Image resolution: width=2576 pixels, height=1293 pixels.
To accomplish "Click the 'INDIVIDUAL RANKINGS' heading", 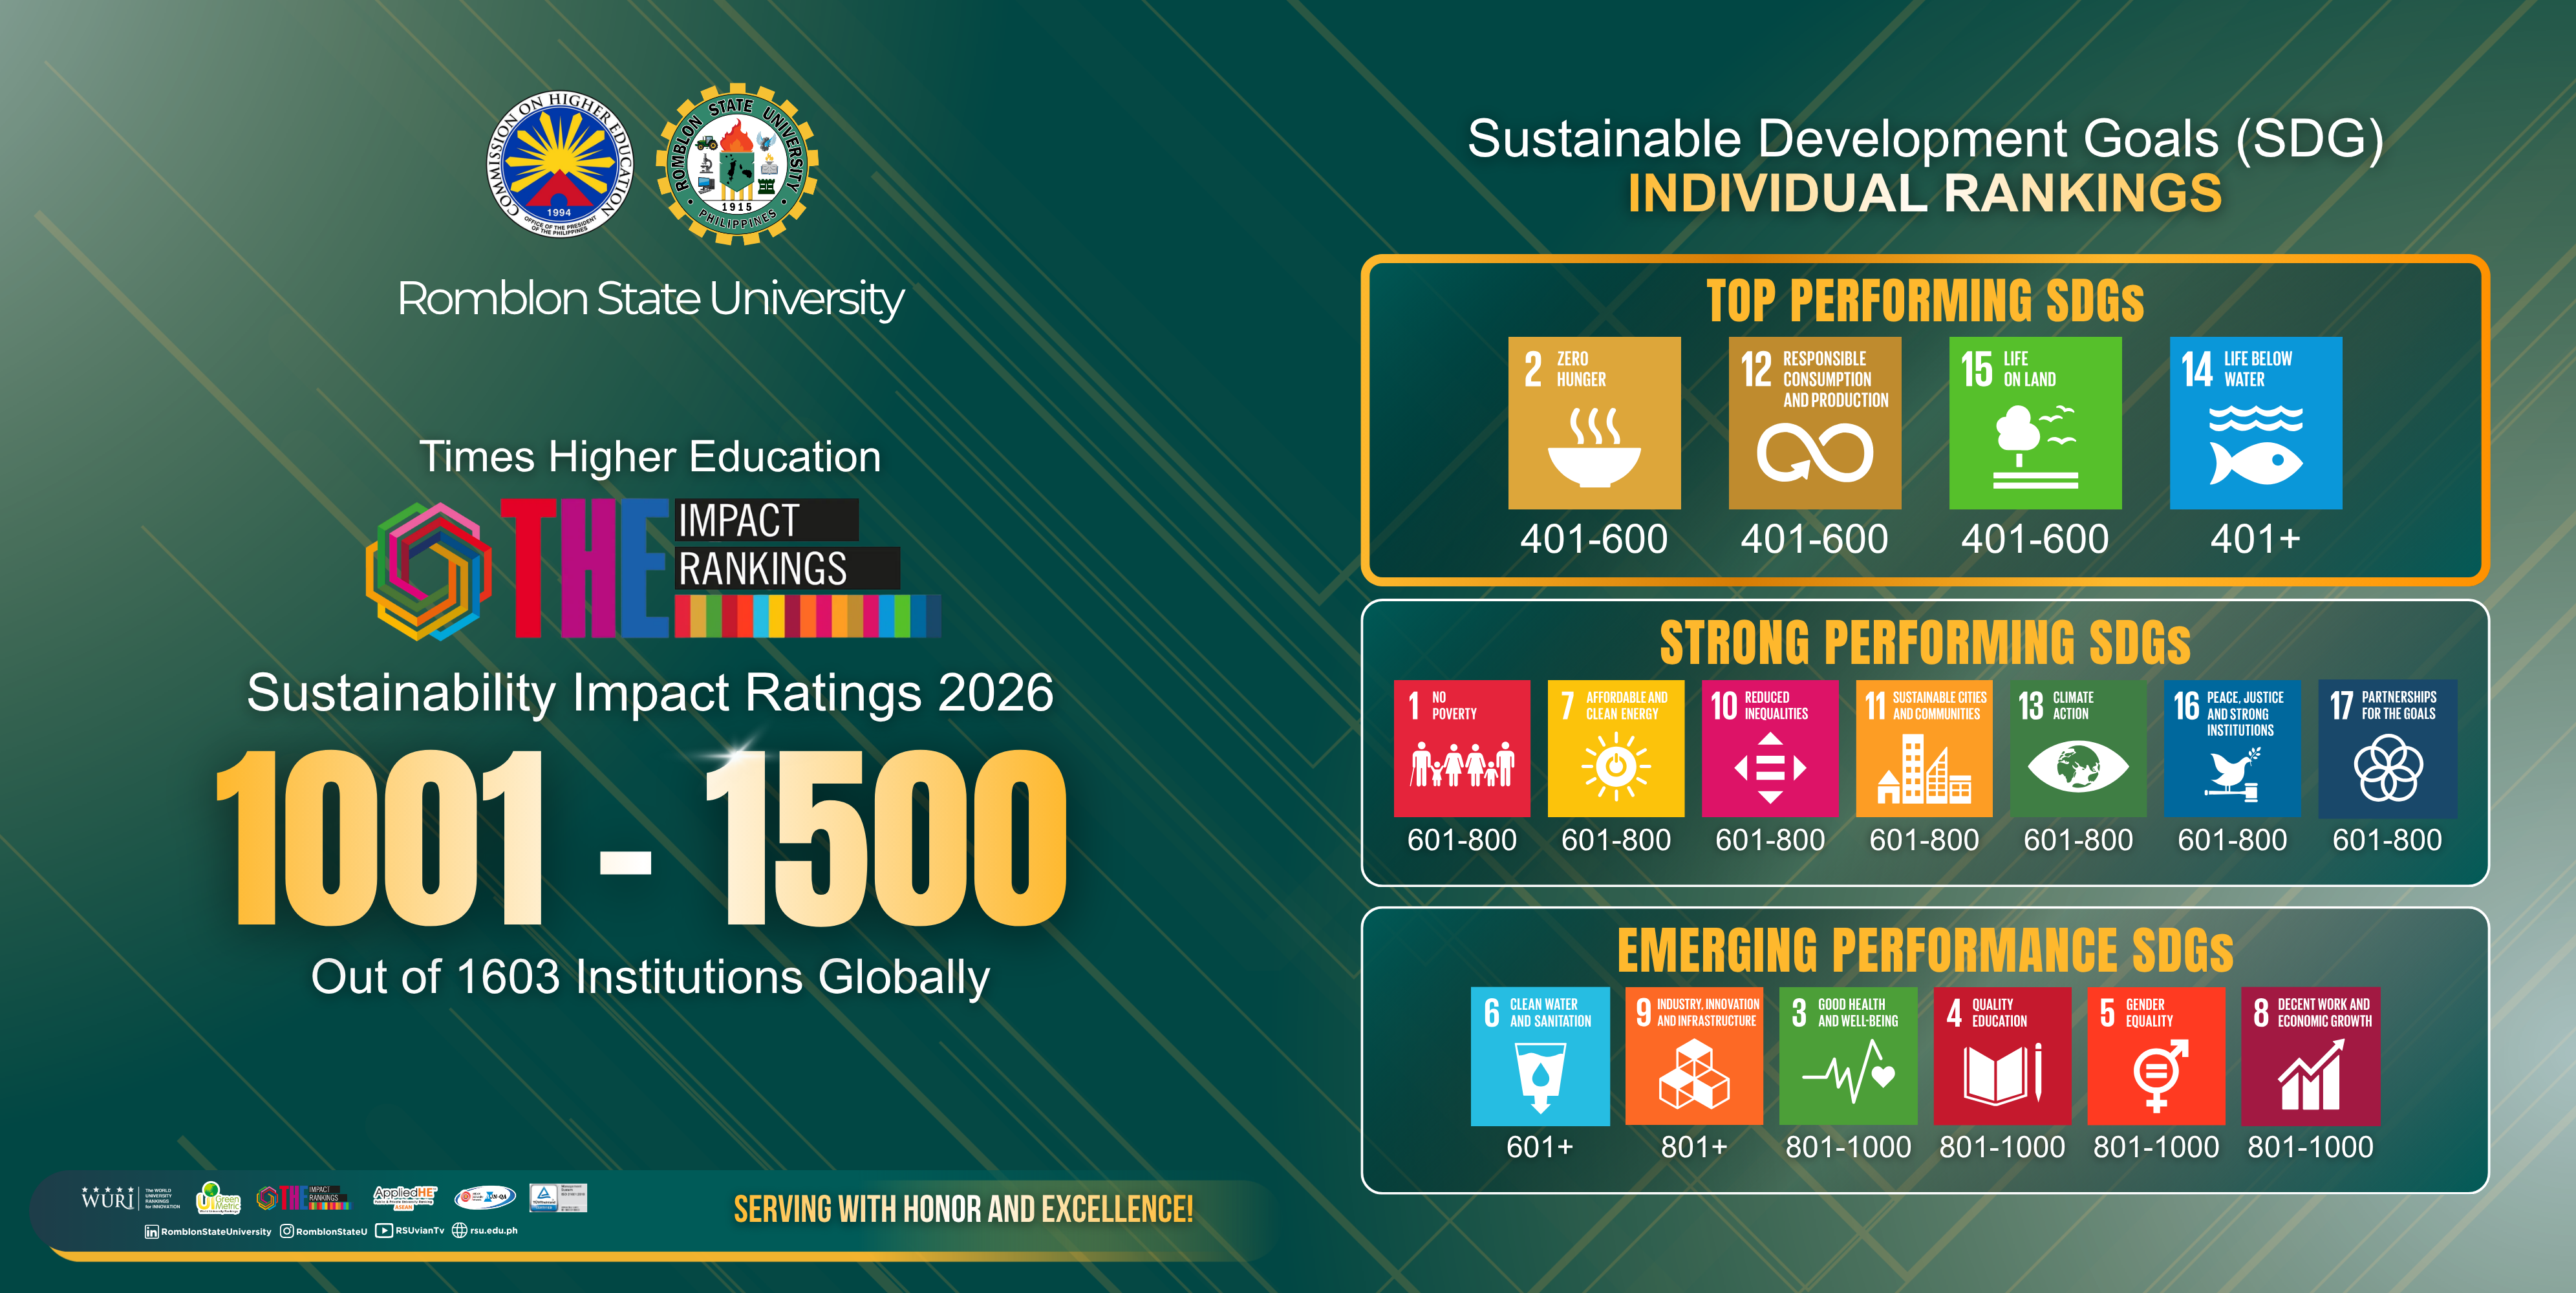I will [x=1925, y=193].
